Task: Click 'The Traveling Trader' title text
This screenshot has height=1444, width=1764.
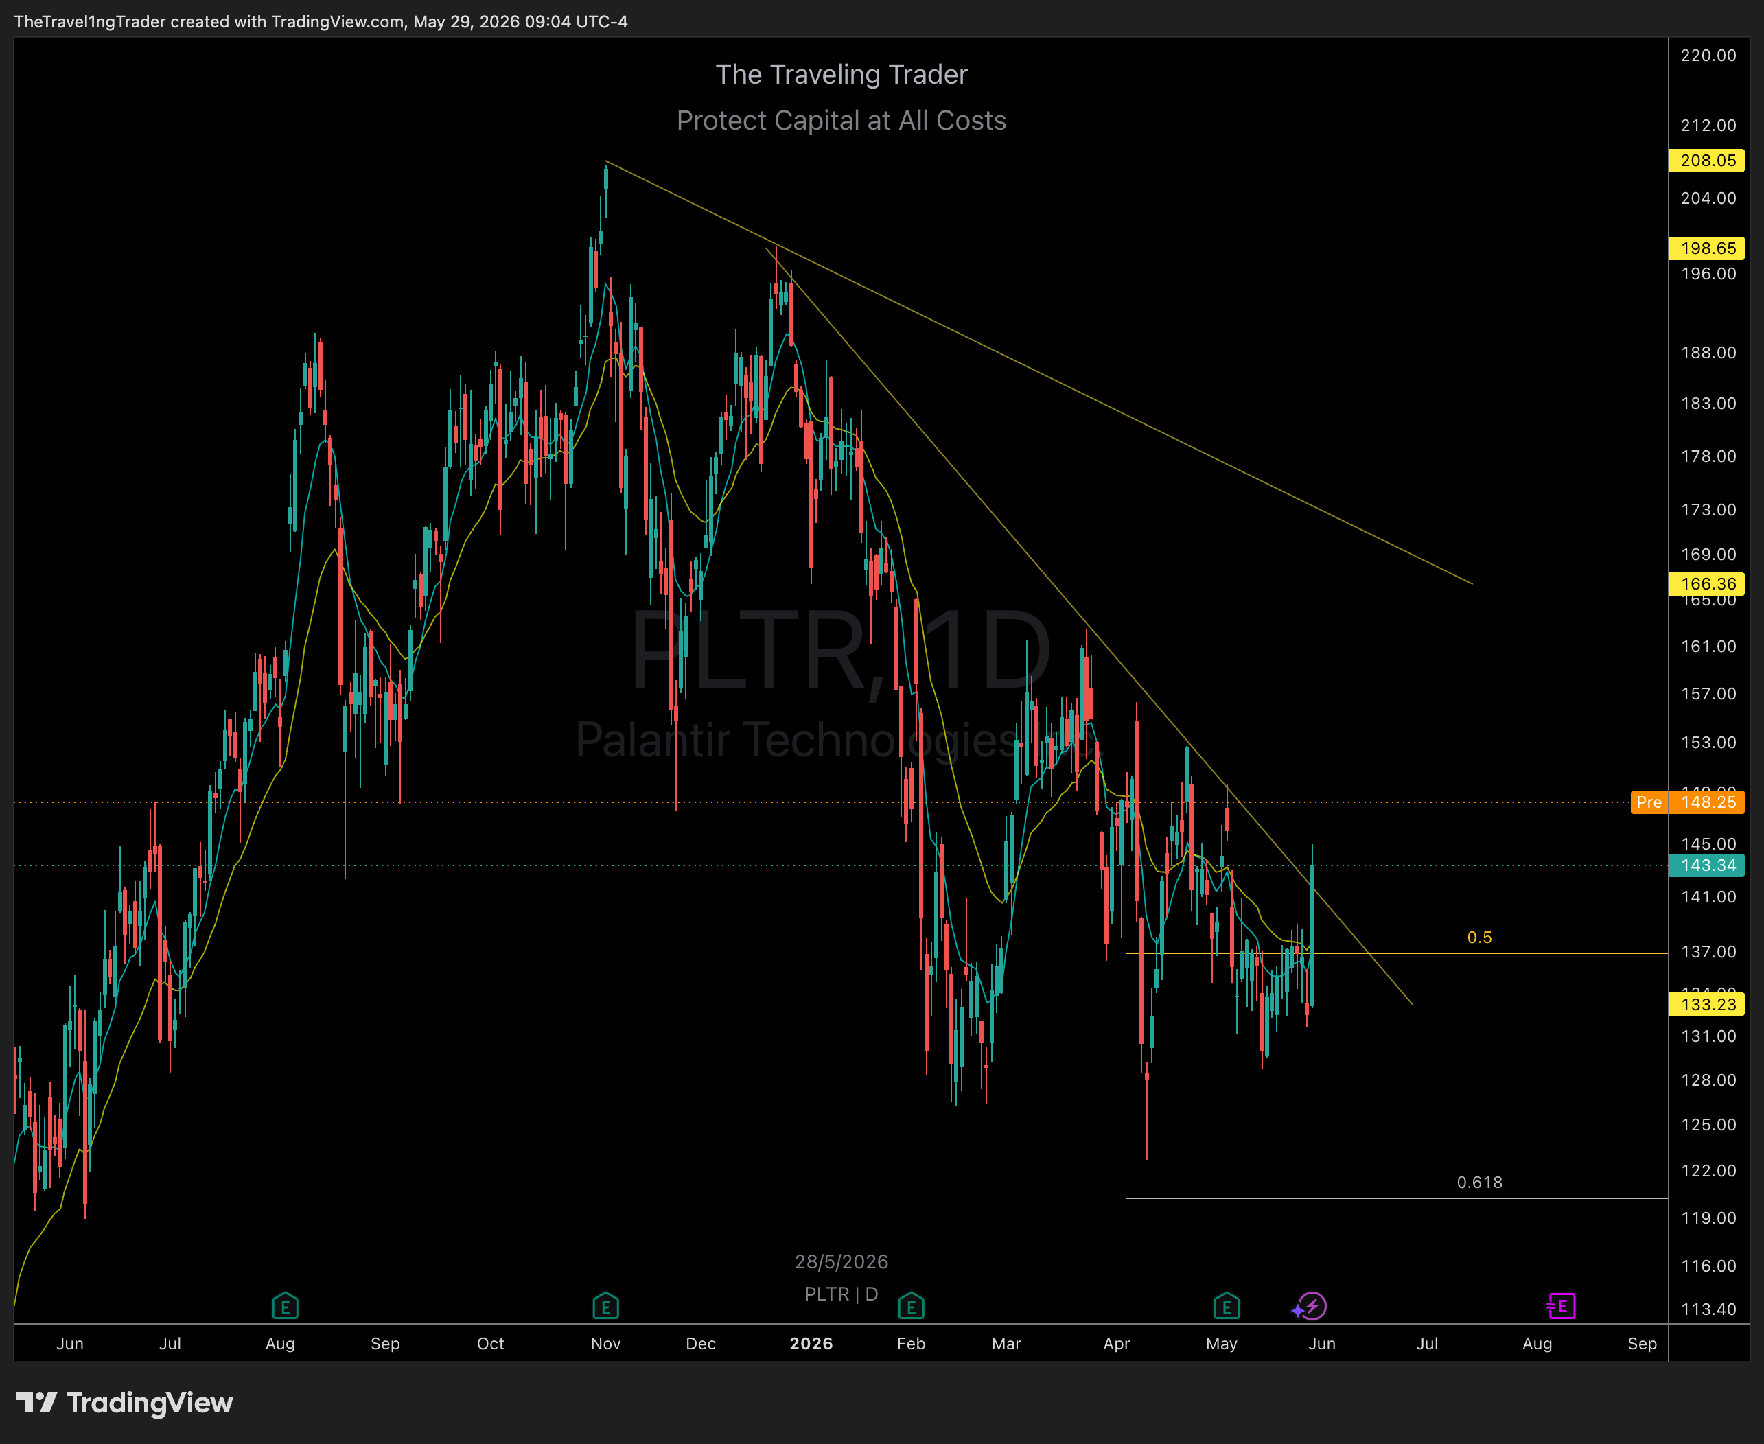Action: (x=842, y=75)
